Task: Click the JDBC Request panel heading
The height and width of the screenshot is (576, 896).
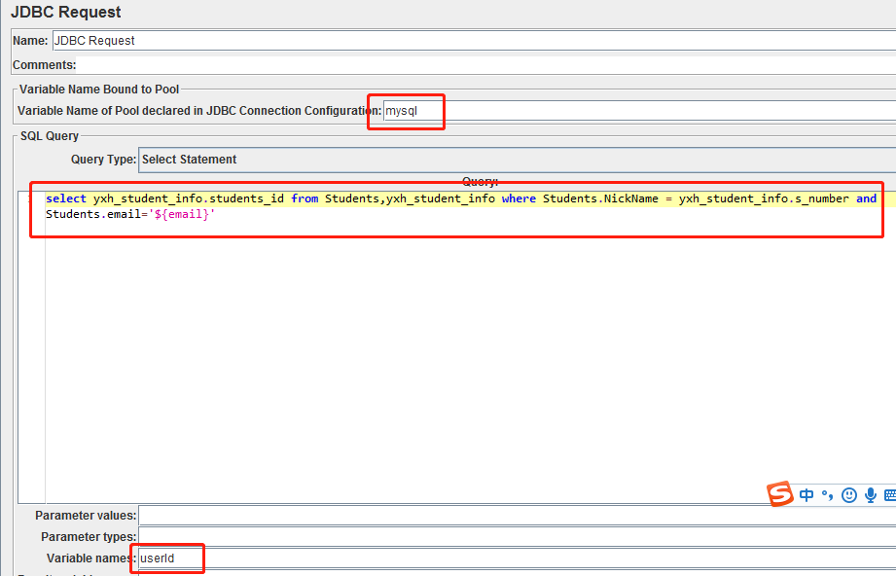Action: click(66, 12)
